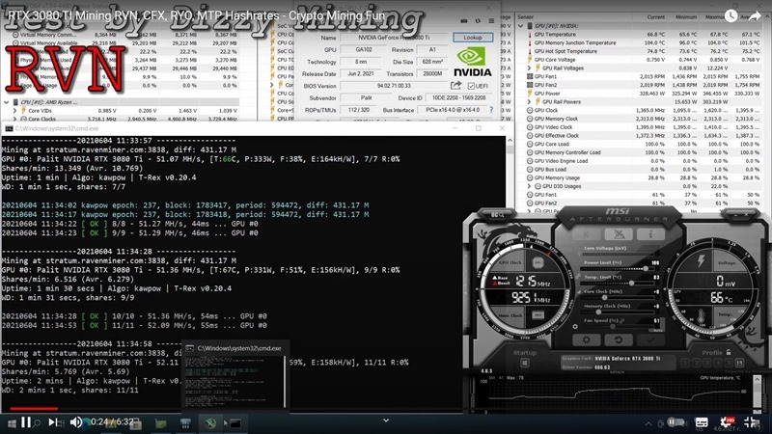Click Afterburner apply checkmark button
772x434 pixels.
click(x=650, y=339)
